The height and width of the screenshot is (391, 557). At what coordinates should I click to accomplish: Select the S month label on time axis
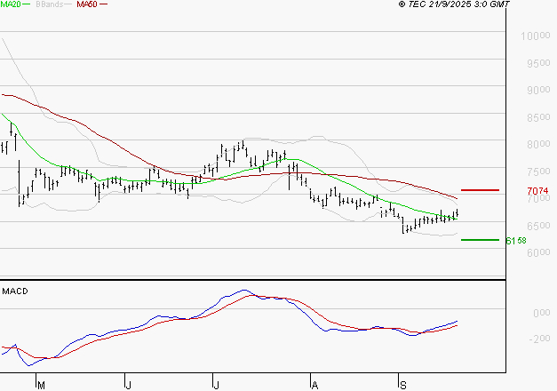click(402, 385)
